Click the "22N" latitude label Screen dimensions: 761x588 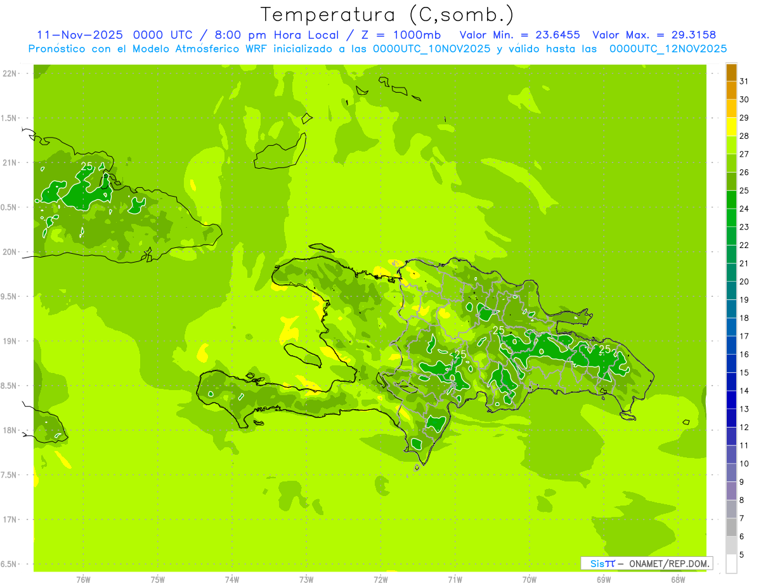(x=10, y=74)
